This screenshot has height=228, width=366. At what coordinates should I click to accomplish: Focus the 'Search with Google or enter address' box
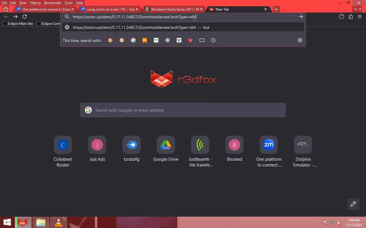pyautogui.click(x=183, y=110)
